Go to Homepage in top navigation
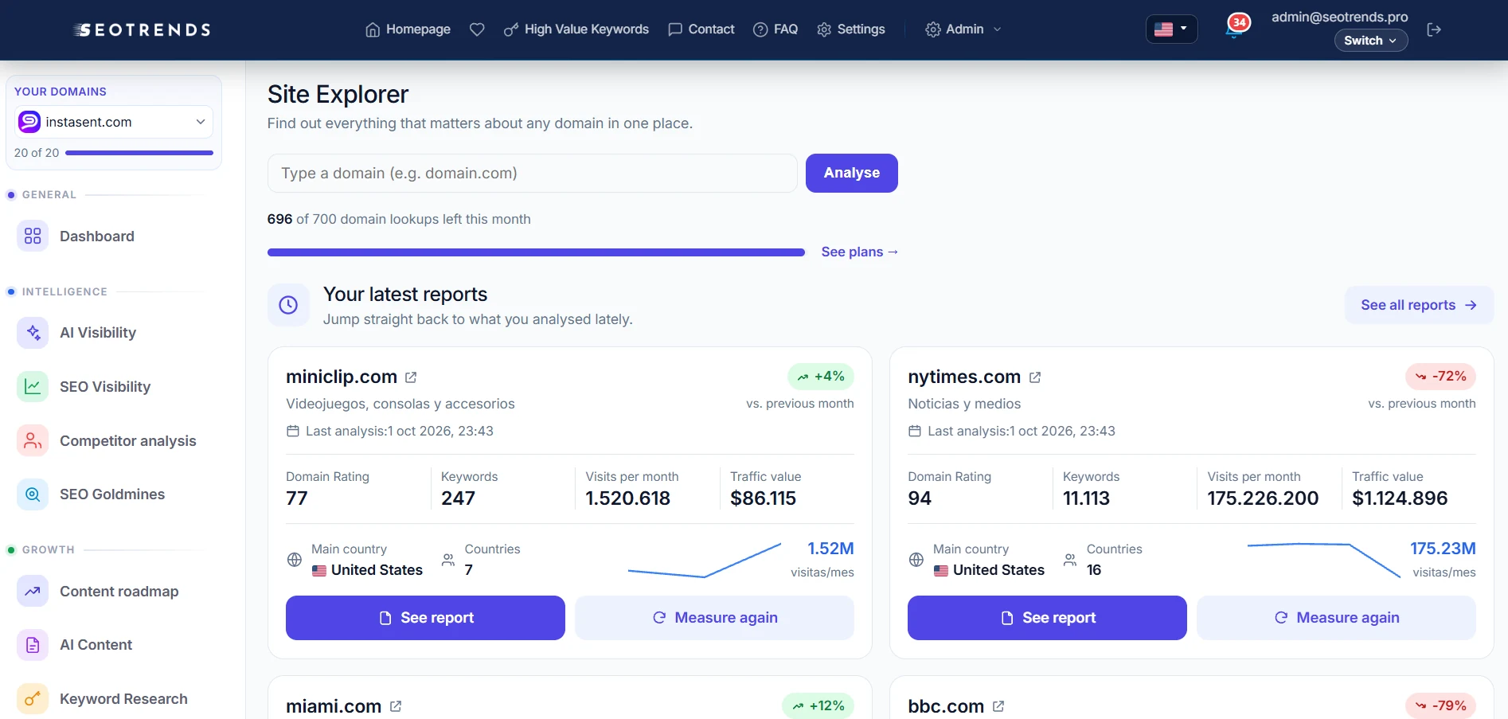Viewport: 1508px width, 719px height. pos(408,29)
